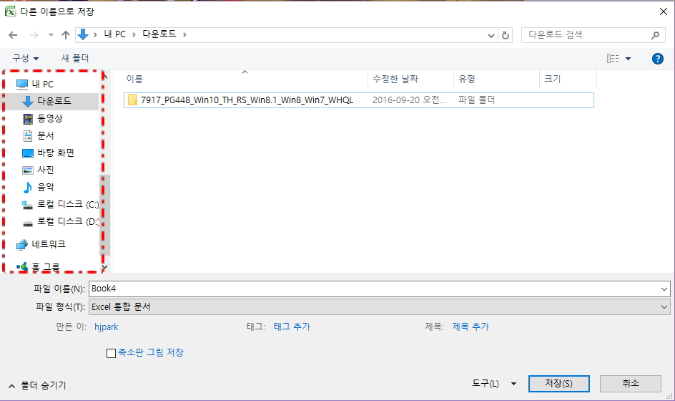This screenshot has width=675, height=401.
Task: Click the back navigation arrow
Action: click(13, 34)
